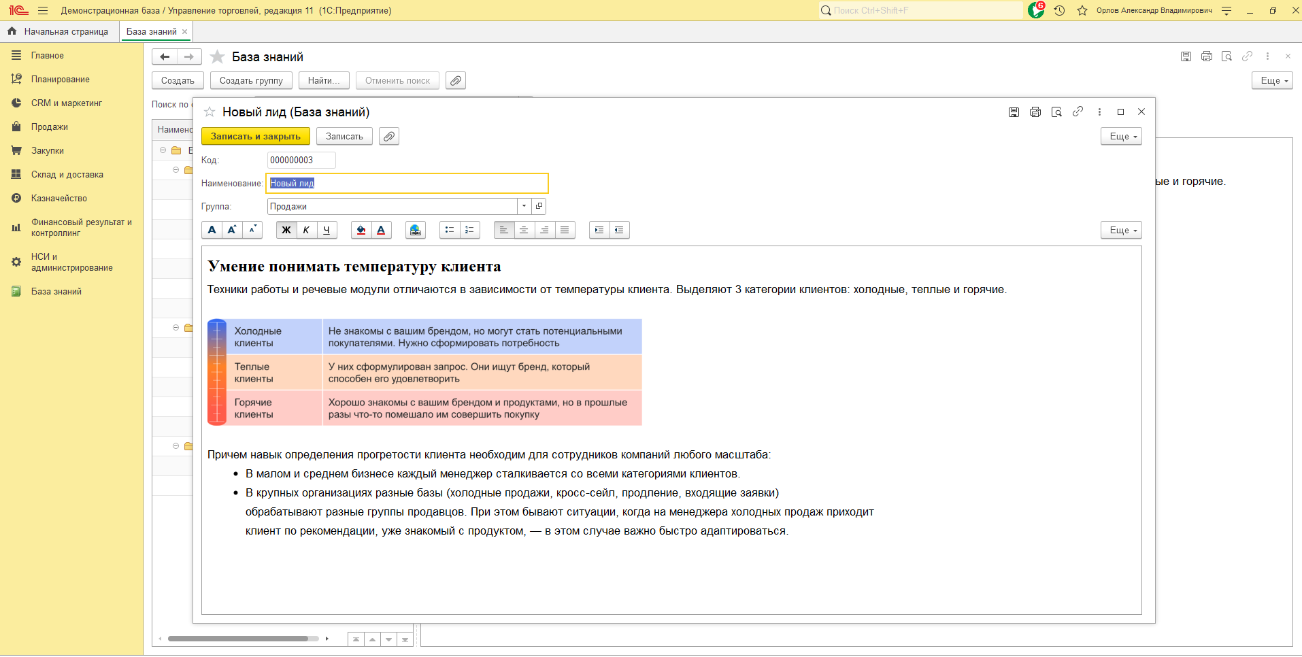Favorite the Новый лид item star
This screenshot has width=1302, height=657.
(x=210, y=112)
